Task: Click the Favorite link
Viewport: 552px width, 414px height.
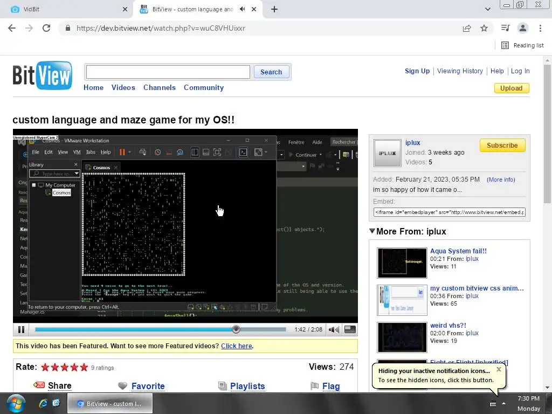Action: click(x=148, y=386)
